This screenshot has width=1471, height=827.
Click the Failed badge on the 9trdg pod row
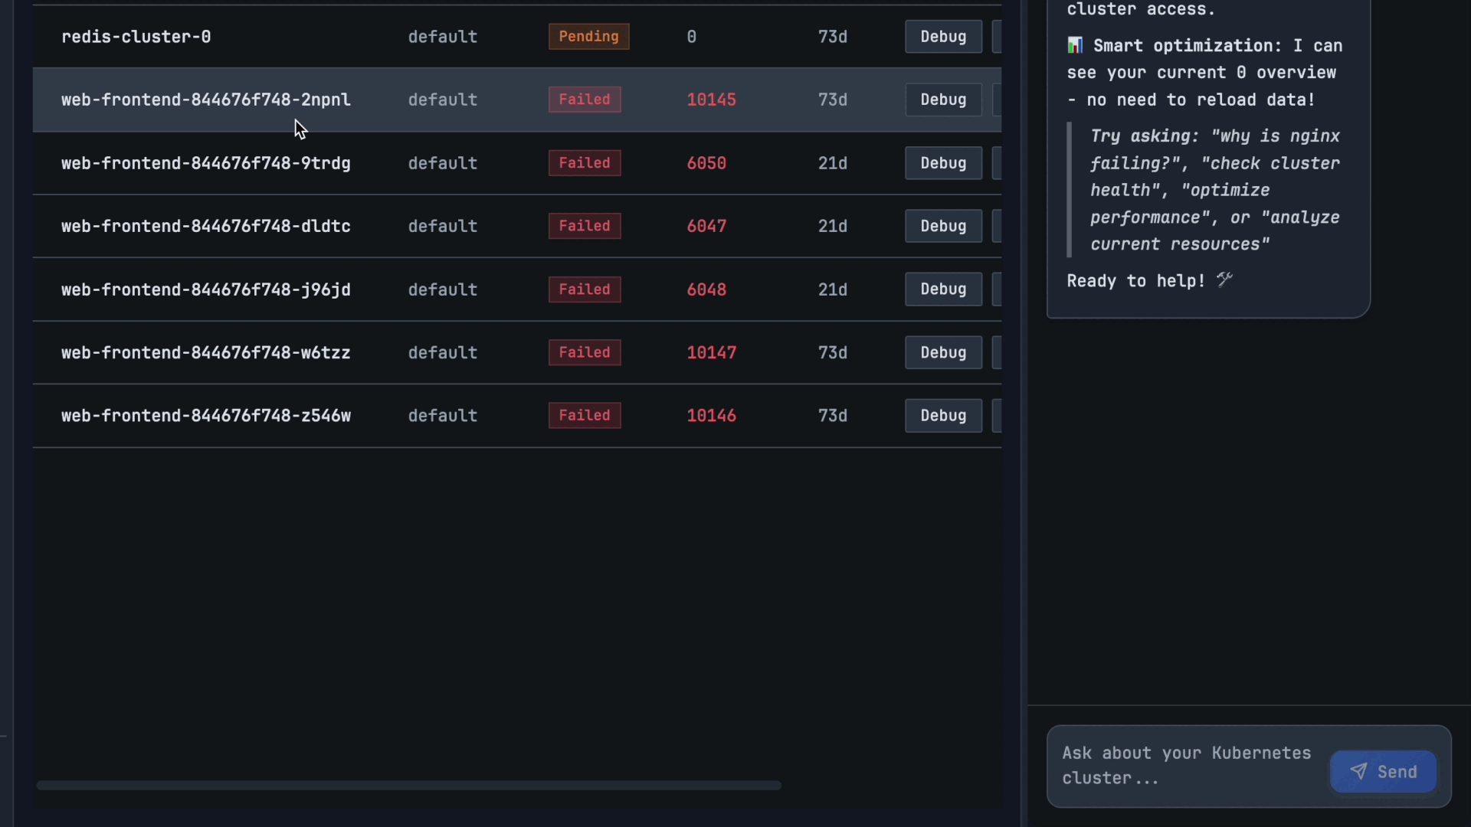tap(585, 162)
